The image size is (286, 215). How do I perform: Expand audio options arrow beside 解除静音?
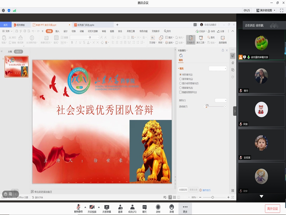point(85,207)
